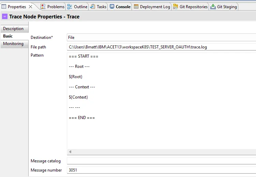Screen dimensions: 256x177
Task: Open the Destination combo box showing File
Action: [x=161, y=38]
